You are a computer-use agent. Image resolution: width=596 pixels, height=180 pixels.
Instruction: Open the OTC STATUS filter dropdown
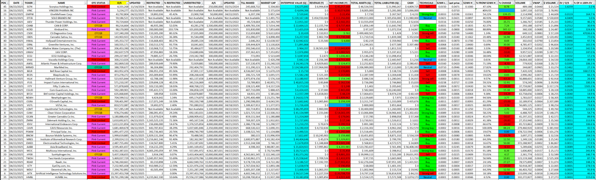point(108,2)
